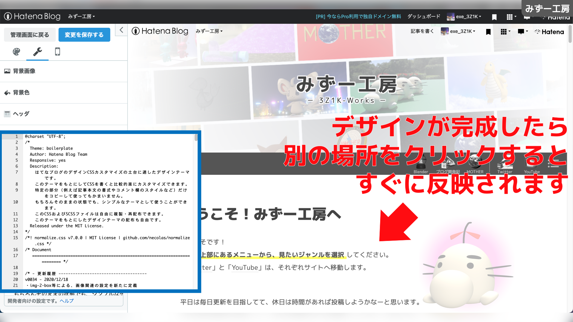
Task: Switch to the palette theme tab
Action: coord(16,52)
